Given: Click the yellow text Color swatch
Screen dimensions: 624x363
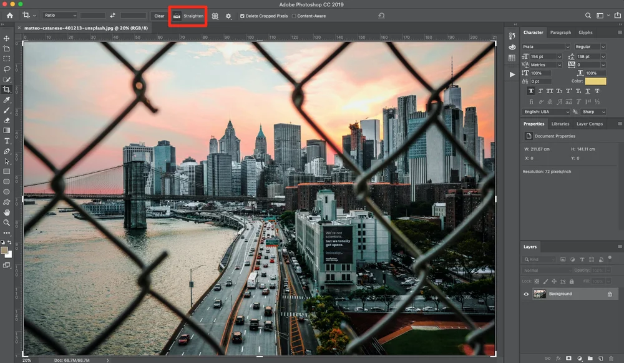Looking at the screenshot, I should click(x=595, y=81).
